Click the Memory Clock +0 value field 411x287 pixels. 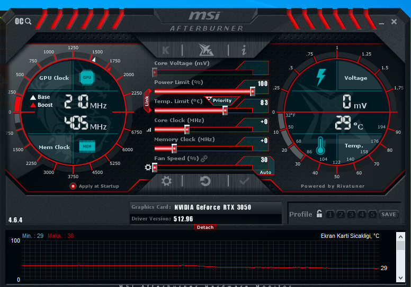point(264,141)
